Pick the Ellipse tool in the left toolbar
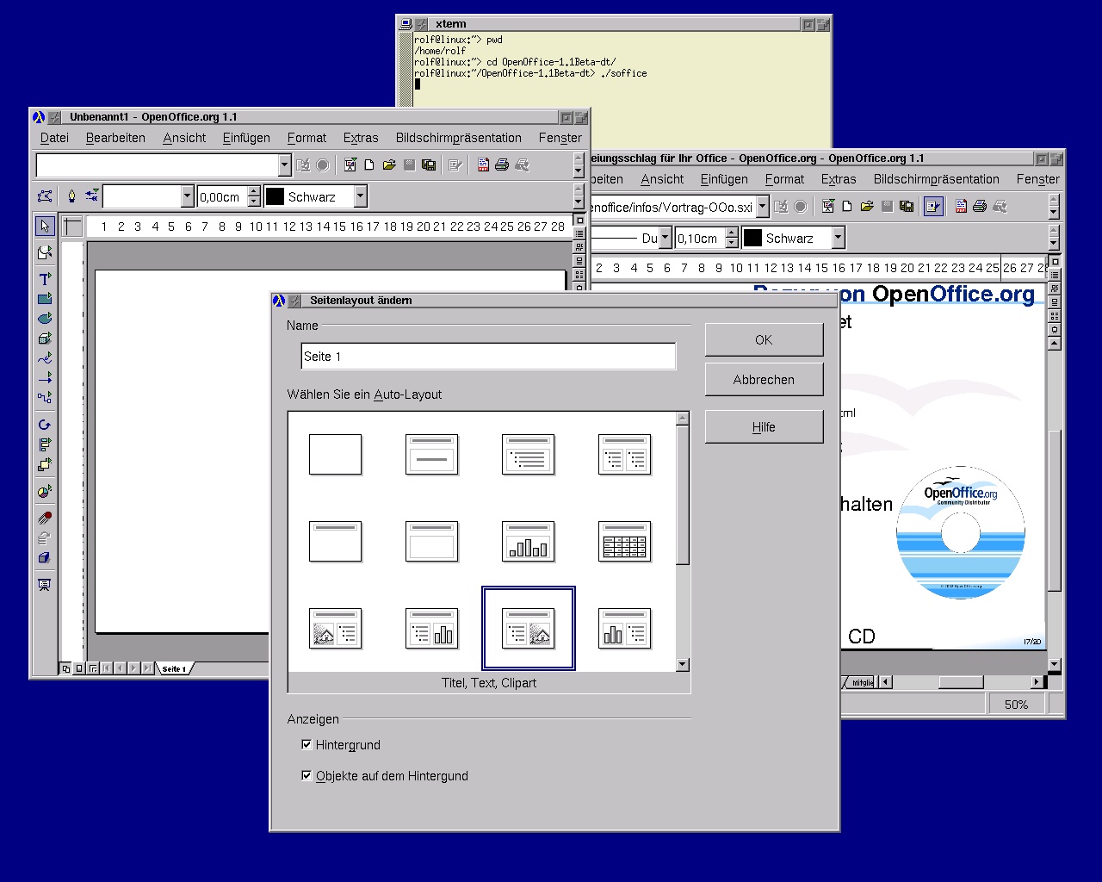The image size is (1102, 882). click(45, 319)
